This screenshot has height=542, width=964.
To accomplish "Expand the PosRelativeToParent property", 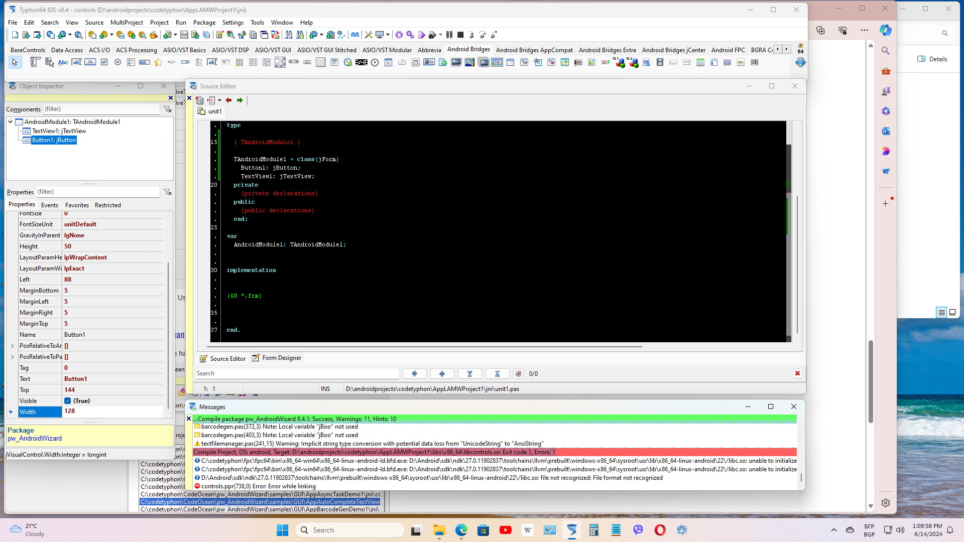I will pyautogui.click(x=12, y=357).
